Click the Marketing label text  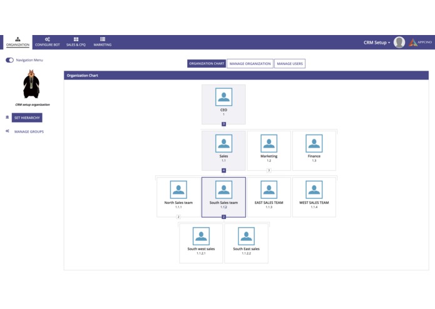coord(269,156)
